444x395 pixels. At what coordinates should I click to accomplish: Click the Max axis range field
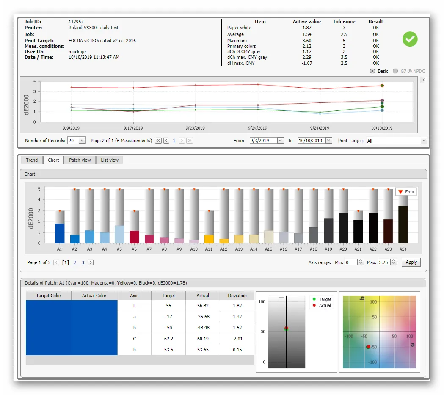[384, 262]
